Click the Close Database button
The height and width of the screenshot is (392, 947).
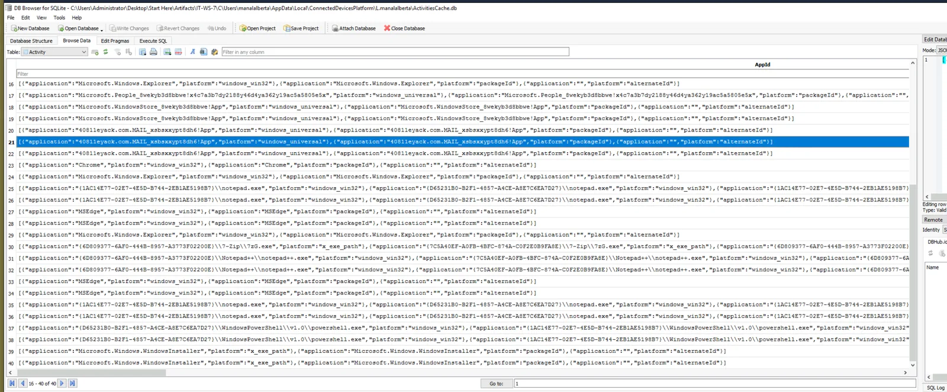point(404,28)
